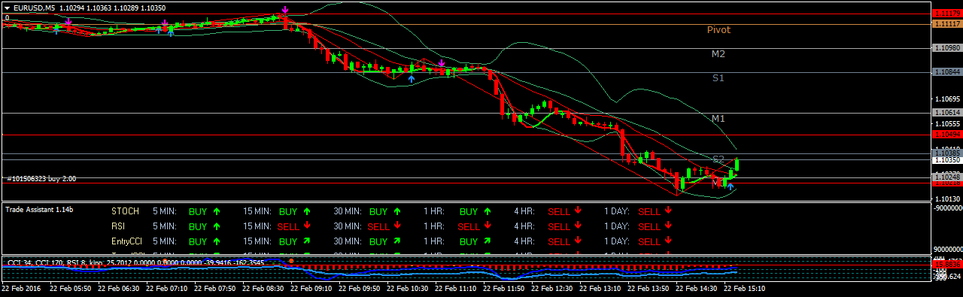The width and height of the screenshot is (963, 297).
Task: Click the EntryCCI indicator row name
Action: coord(126,241)
